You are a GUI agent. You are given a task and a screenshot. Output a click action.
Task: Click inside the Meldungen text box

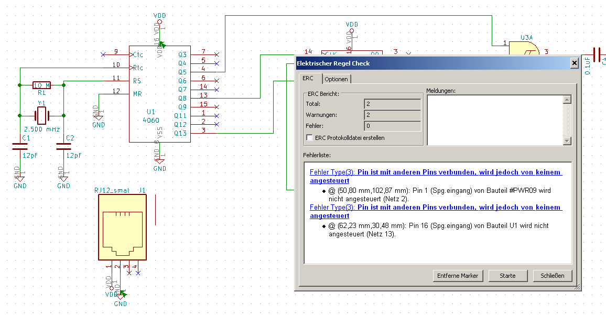[x=495, y=120]
